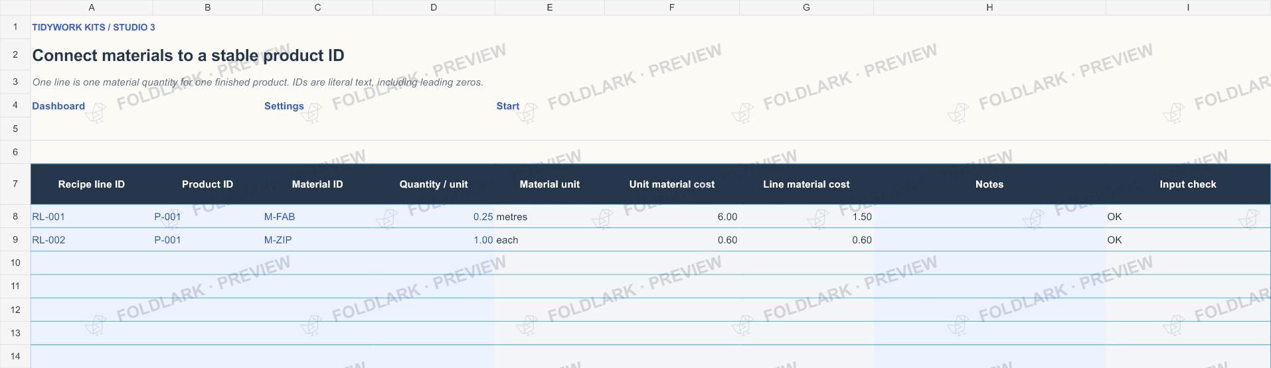Open the Dashboard link
Viewport: 1271px width, 368px height.
pyautogui.click(x=58, y=106)
